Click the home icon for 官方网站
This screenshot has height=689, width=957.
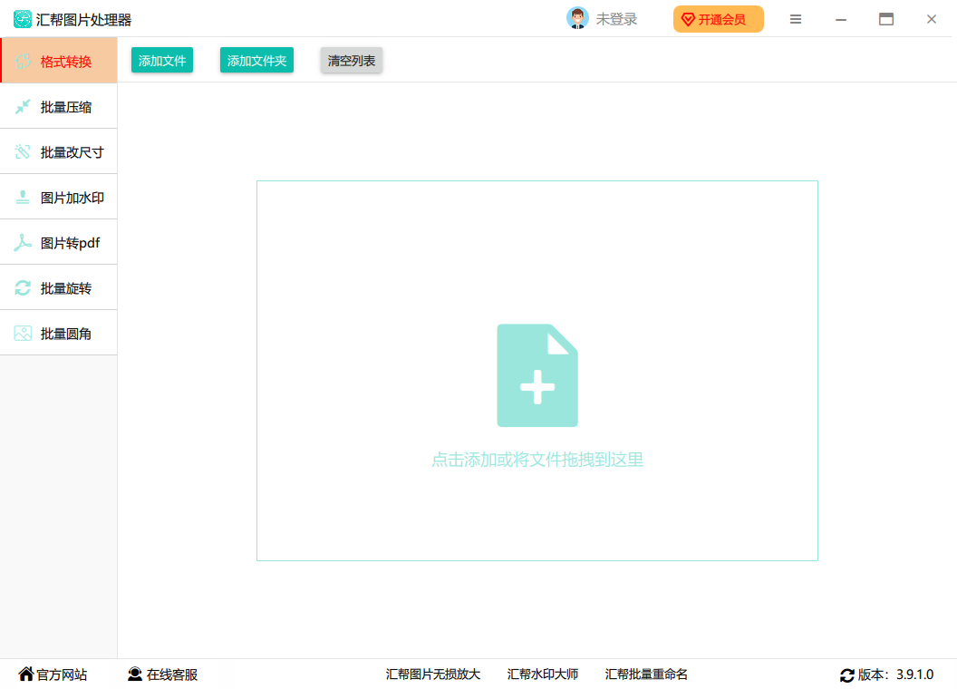(x=25, y=674)
